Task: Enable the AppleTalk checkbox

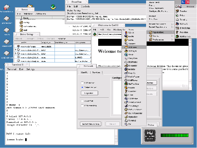Action: point(82,101)
